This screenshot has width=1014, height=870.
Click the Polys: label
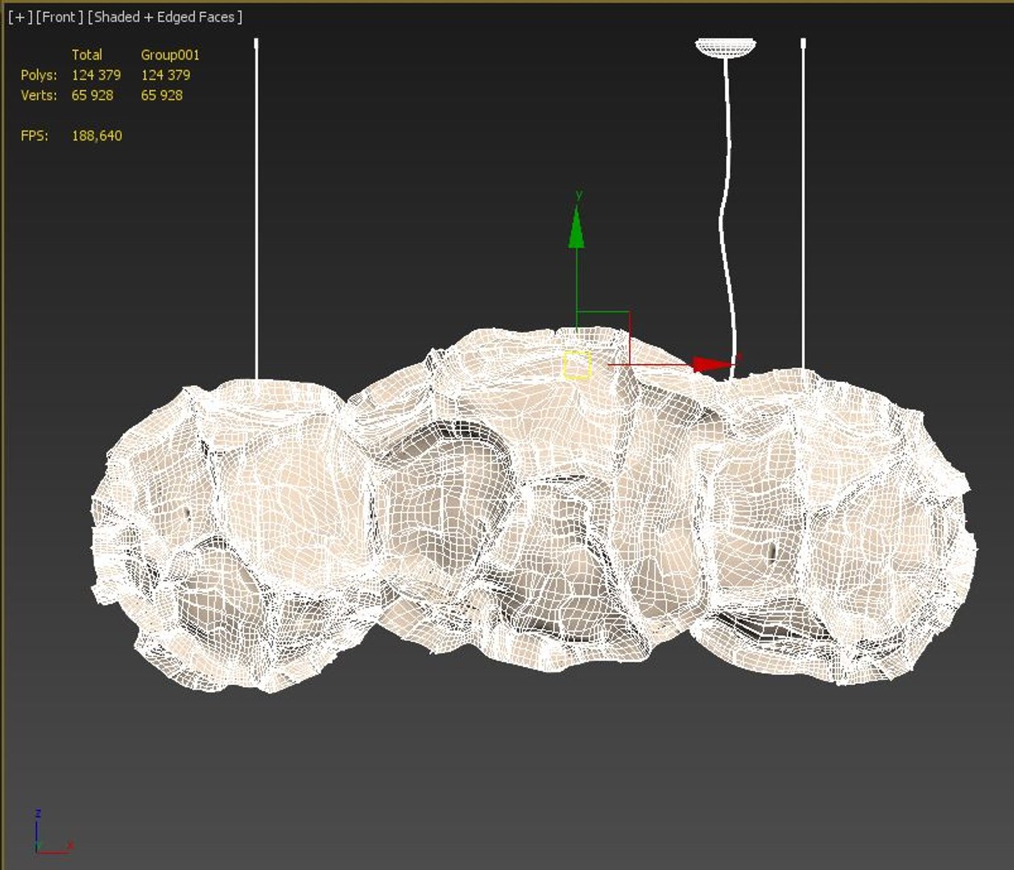[x=39, y=75]
